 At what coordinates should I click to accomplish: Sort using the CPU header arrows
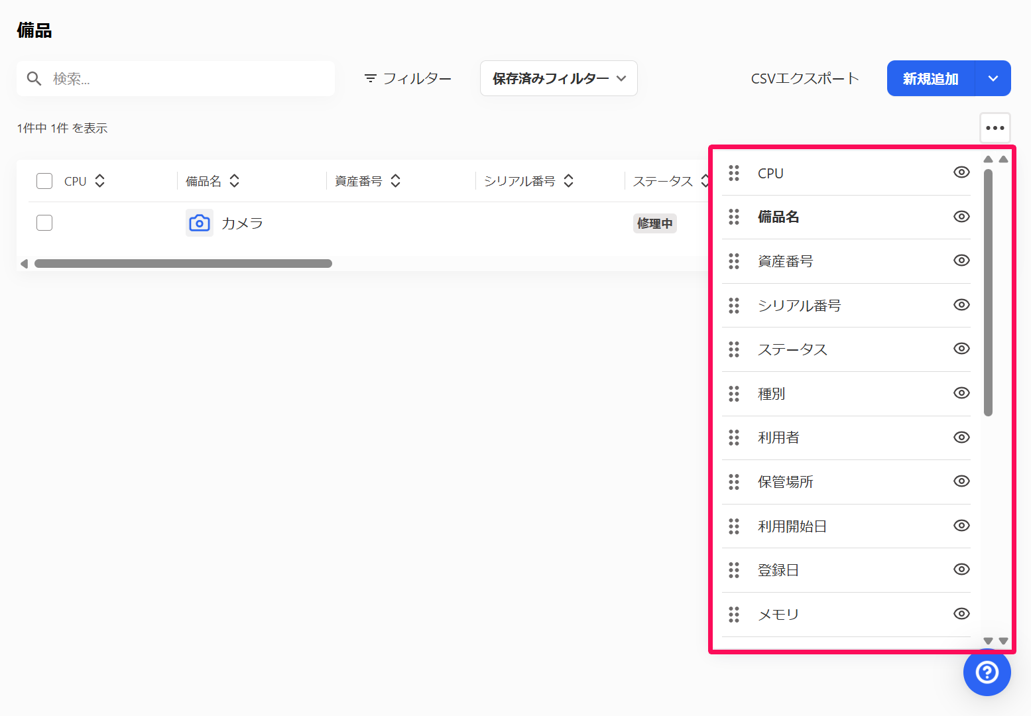100,181
